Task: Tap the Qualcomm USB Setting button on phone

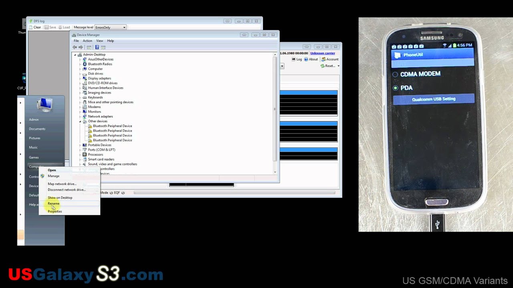Action: click(434, 99)
